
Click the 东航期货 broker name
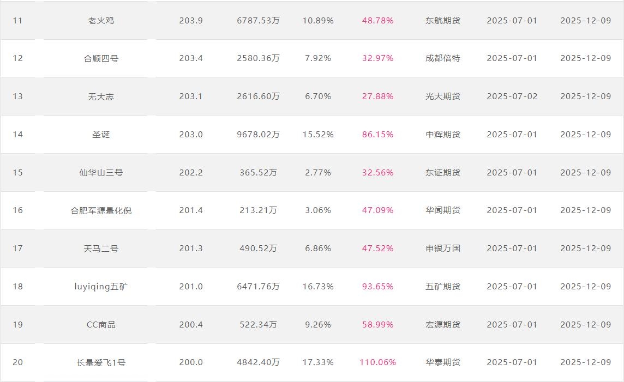tap(443, 21)
